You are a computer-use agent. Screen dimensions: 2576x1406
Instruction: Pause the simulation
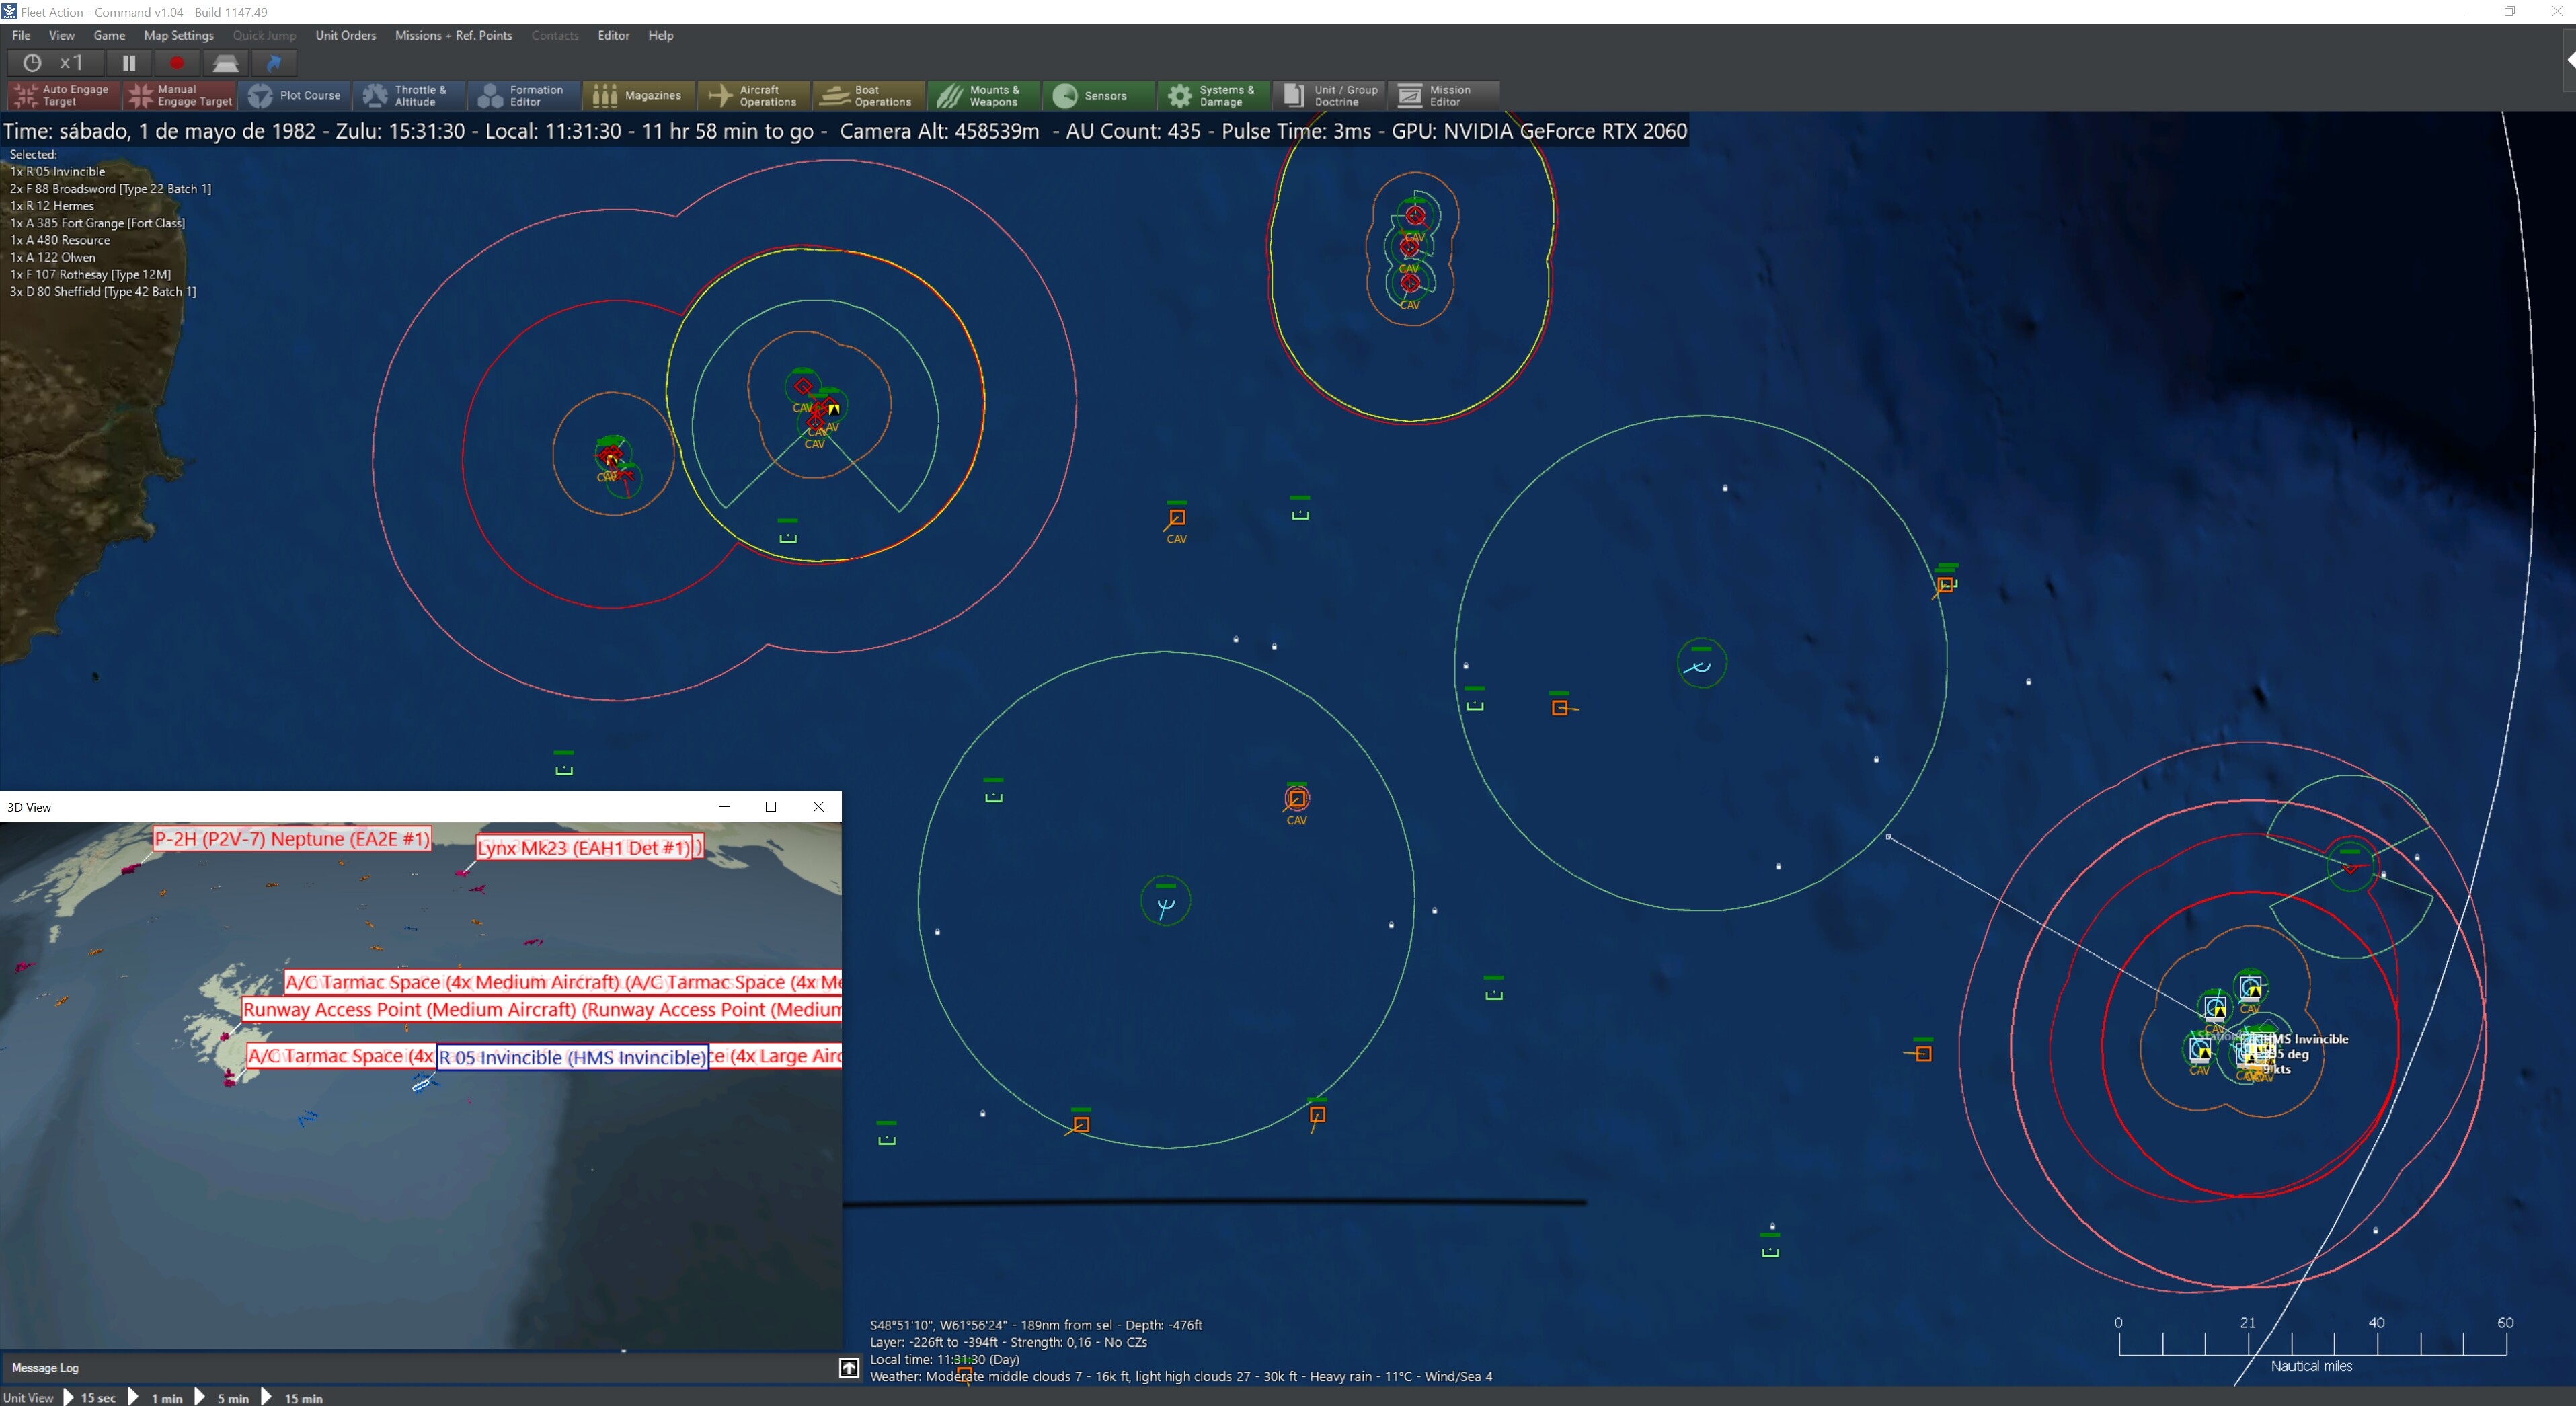[128, 62]
